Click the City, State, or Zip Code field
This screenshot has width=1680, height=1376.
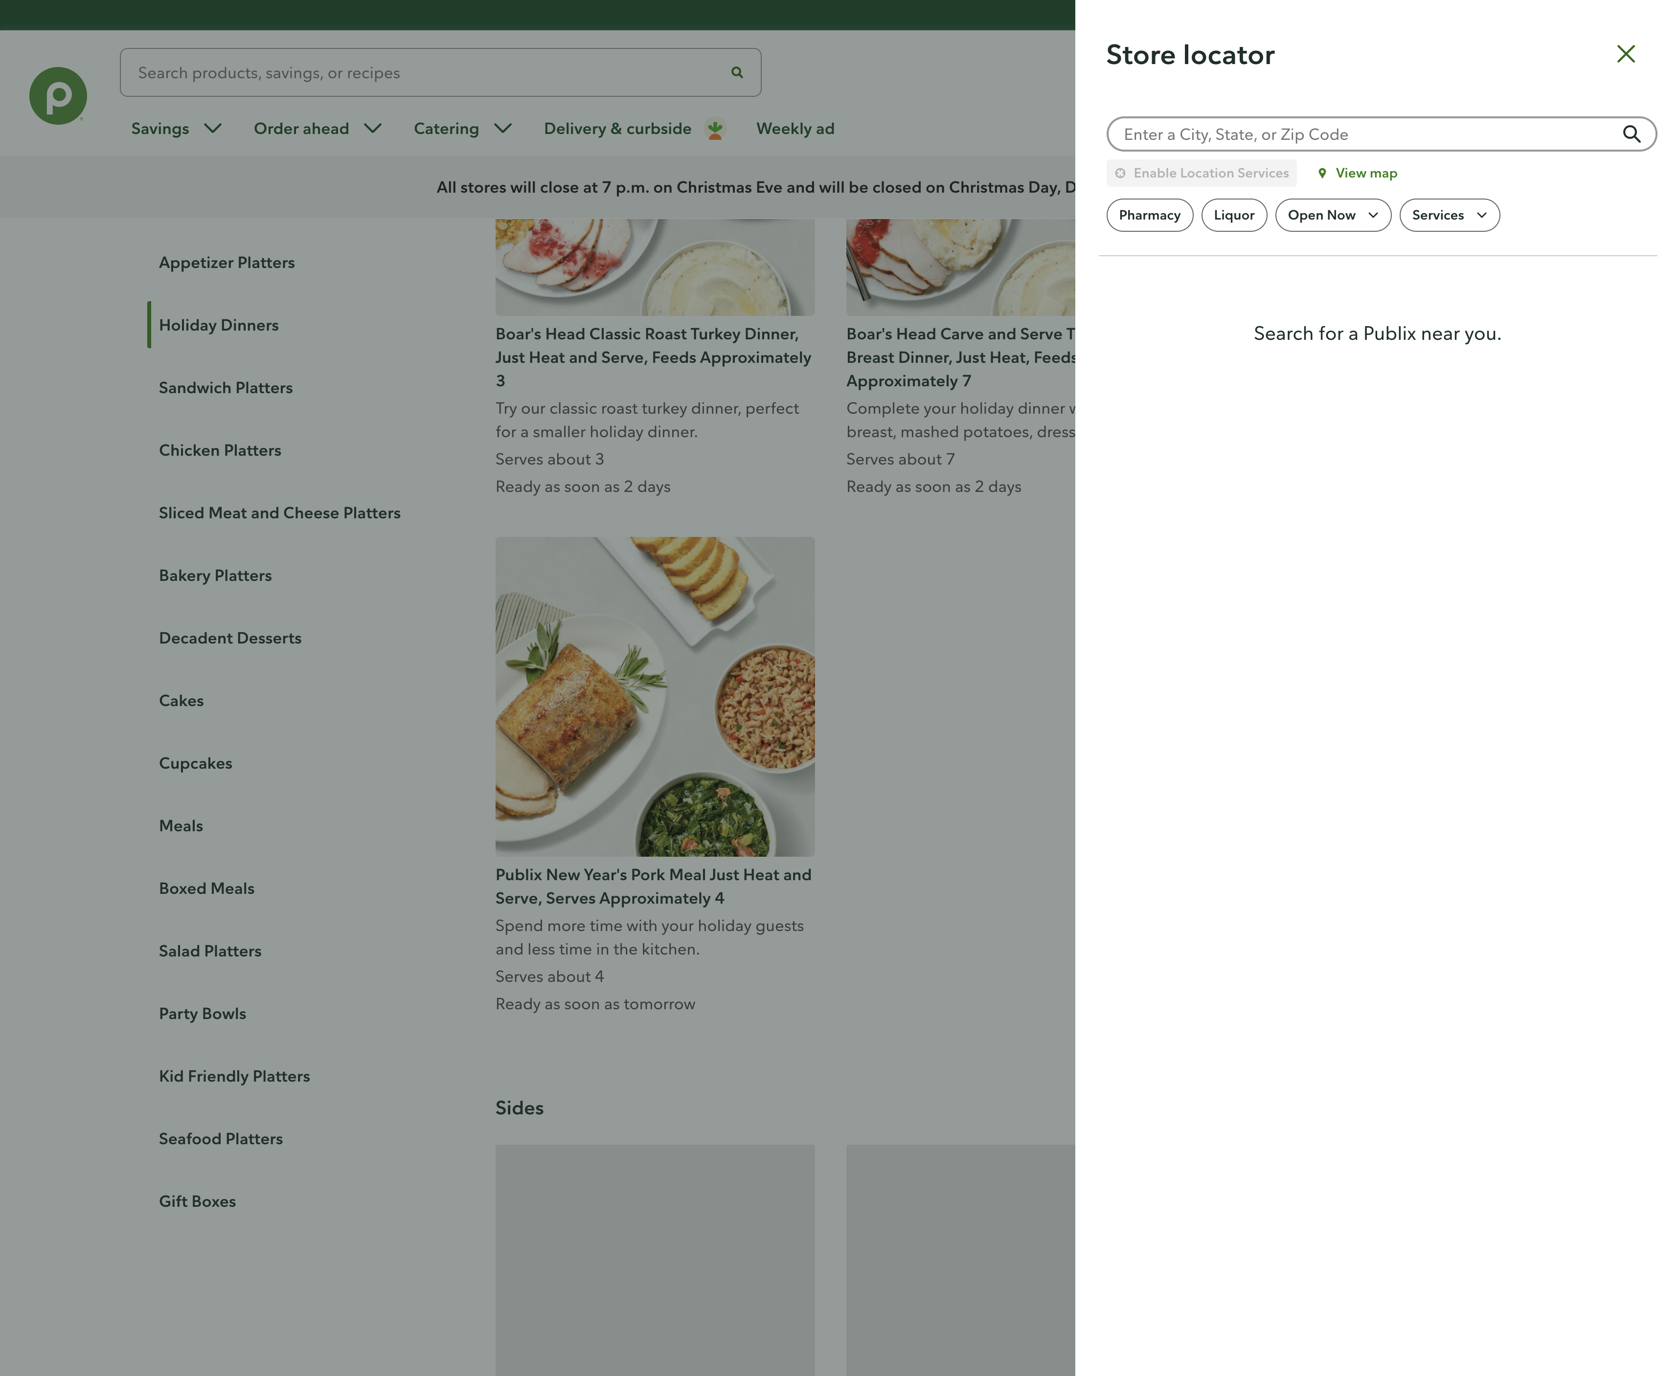1348,134
